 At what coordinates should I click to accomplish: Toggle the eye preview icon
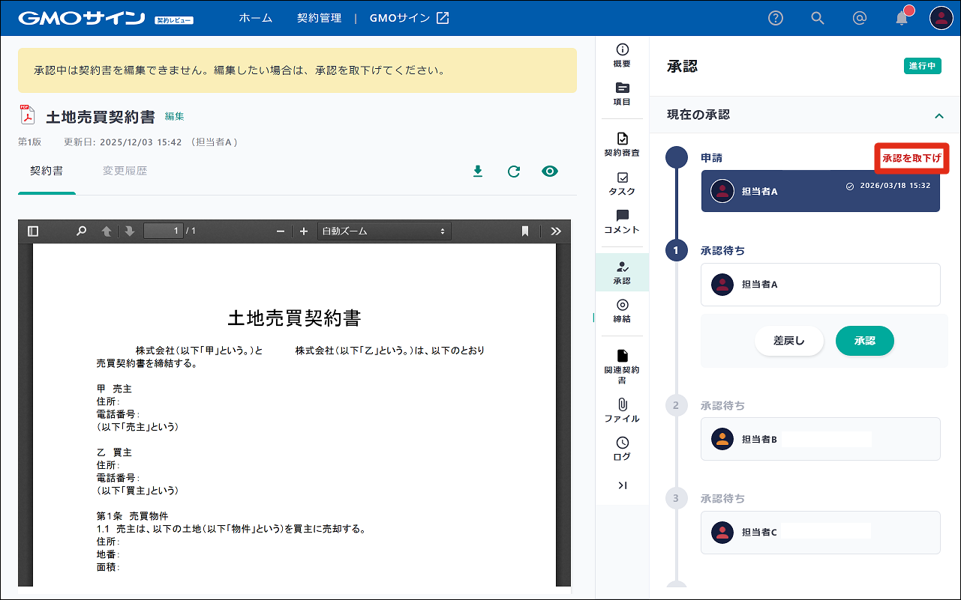550,172
